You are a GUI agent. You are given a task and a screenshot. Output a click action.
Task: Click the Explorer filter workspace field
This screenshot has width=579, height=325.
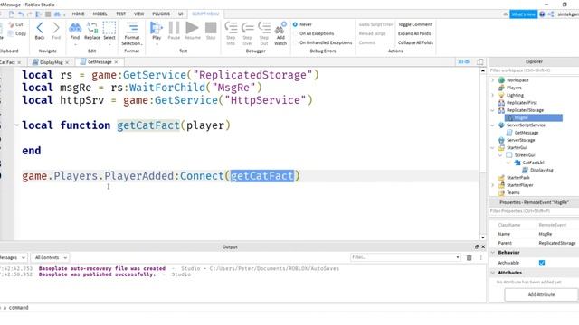[534, 70]
